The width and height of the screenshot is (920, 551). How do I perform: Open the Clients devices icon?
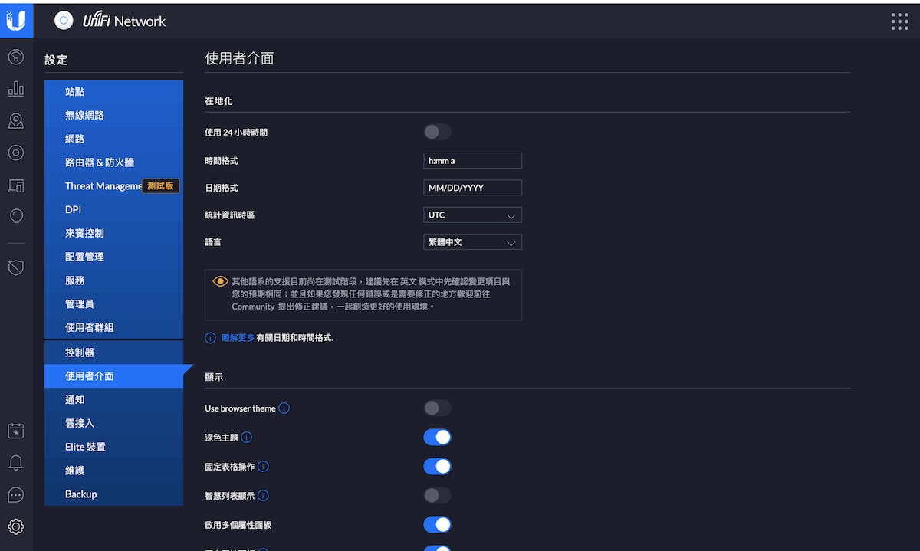point(15,185)
